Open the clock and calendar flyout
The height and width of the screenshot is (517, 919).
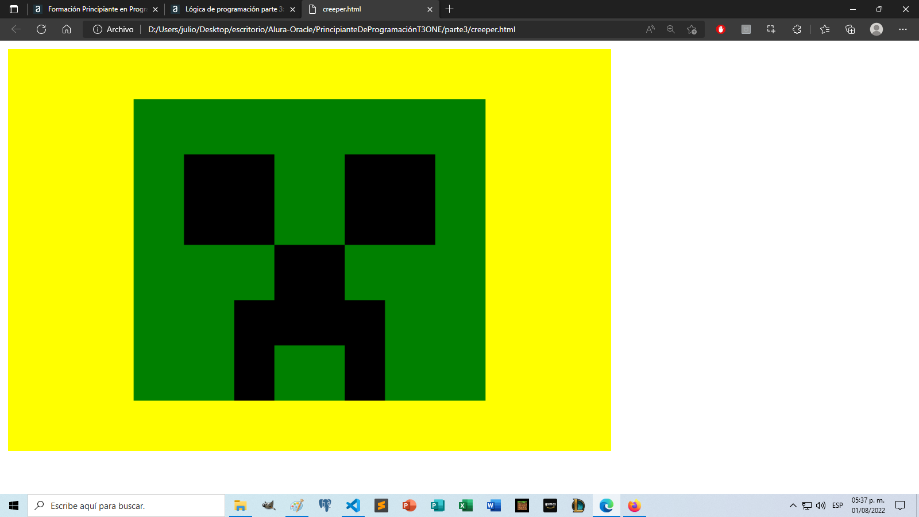pos(868,506)
